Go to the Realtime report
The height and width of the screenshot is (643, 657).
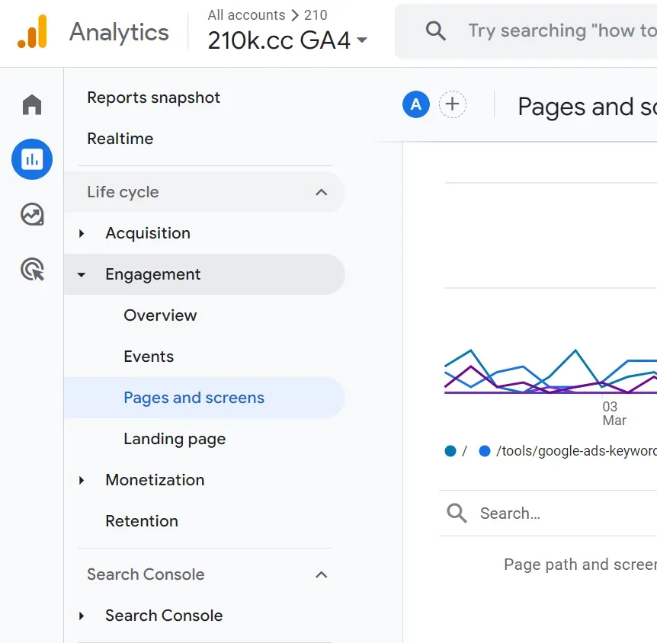pyautogui.click(x=120, y=139)
